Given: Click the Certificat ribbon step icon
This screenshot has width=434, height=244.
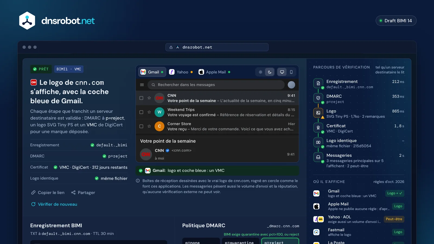Looking at the screenshot, I should click(x=318, y=127).
